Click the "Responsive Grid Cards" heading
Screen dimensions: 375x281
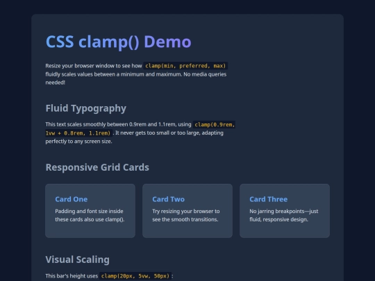coord(97,167)
